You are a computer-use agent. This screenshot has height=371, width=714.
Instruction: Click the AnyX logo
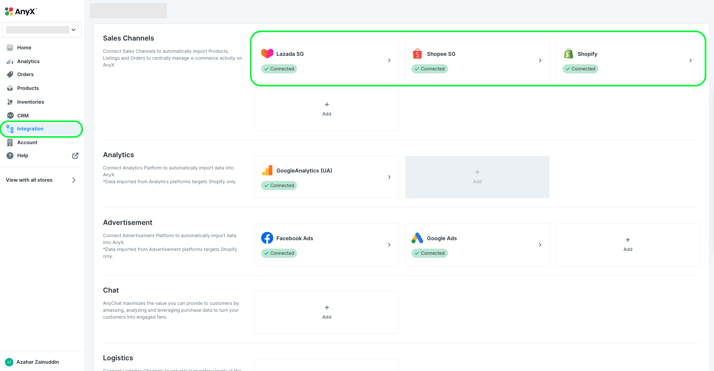pyautogui.click(x=21, y=11)
